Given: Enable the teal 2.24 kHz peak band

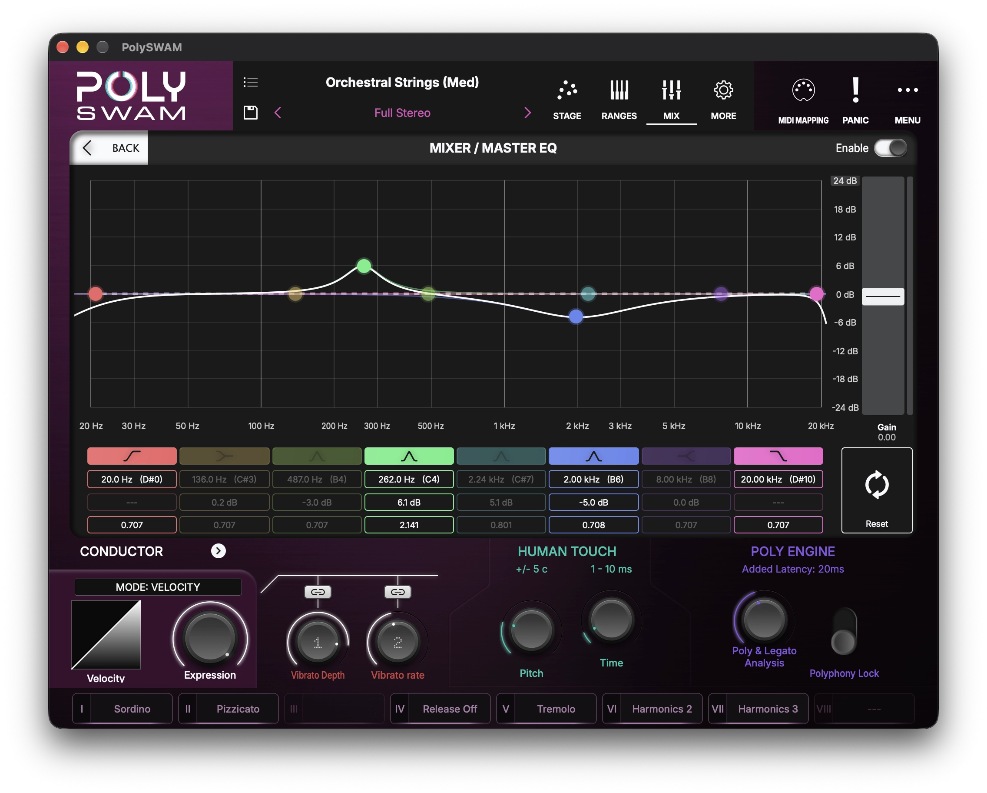Looking at the screenshot, I should [501, 456].
